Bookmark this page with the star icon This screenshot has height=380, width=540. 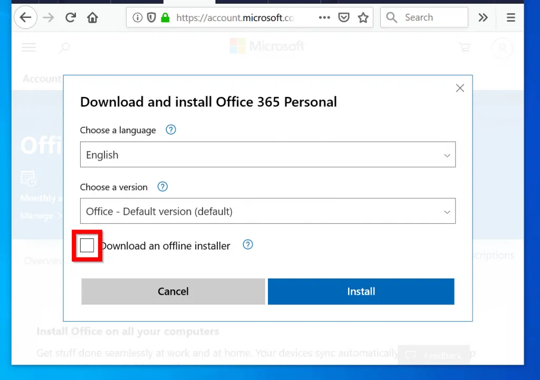[363, 17]
